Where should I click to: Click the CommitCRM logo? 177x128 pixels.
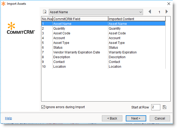21,29
